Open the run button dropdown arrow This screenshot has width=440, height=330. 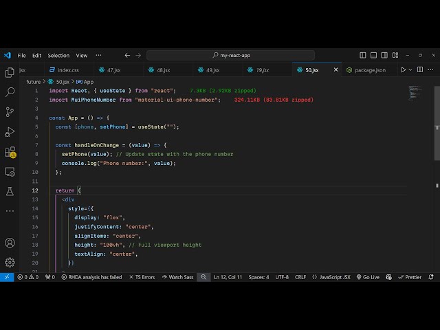(412, 70)
